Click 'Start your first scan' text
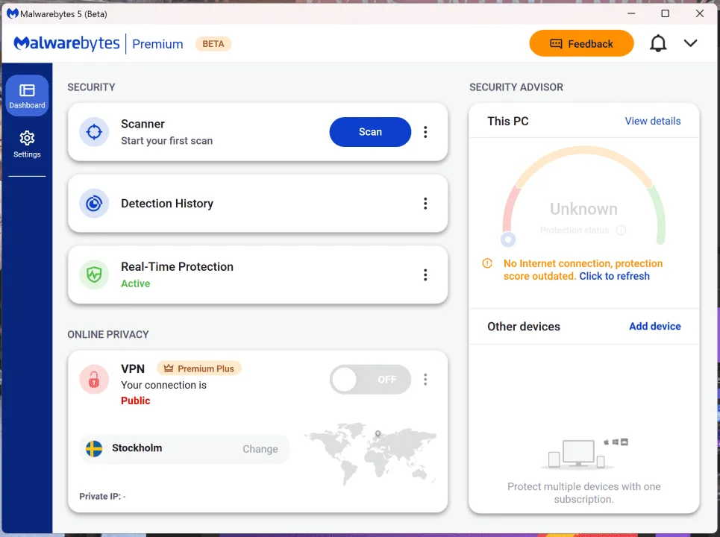The width and height of the screenshot is (720, 537). 166,141
